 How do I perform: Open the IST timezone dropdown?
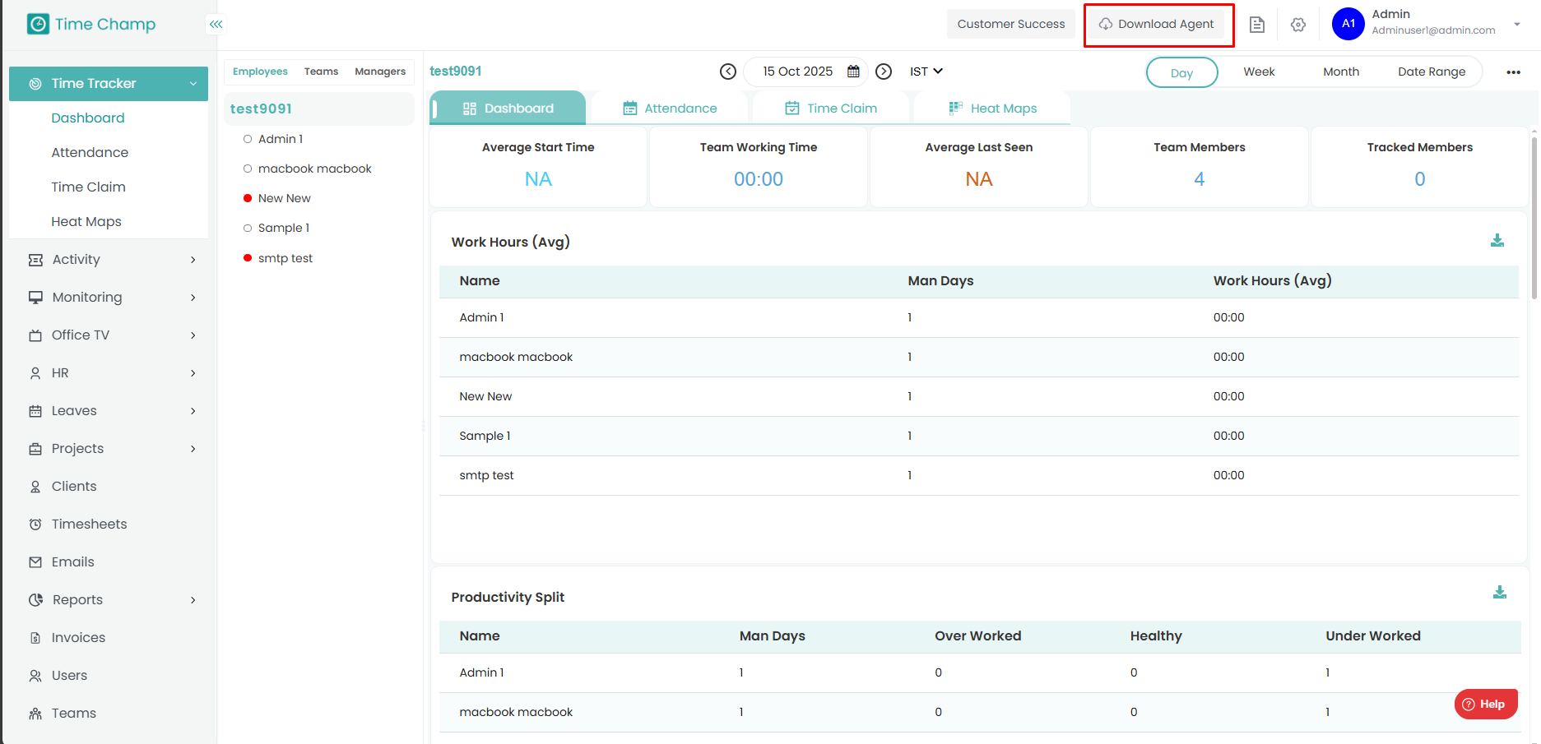point(926,72)
